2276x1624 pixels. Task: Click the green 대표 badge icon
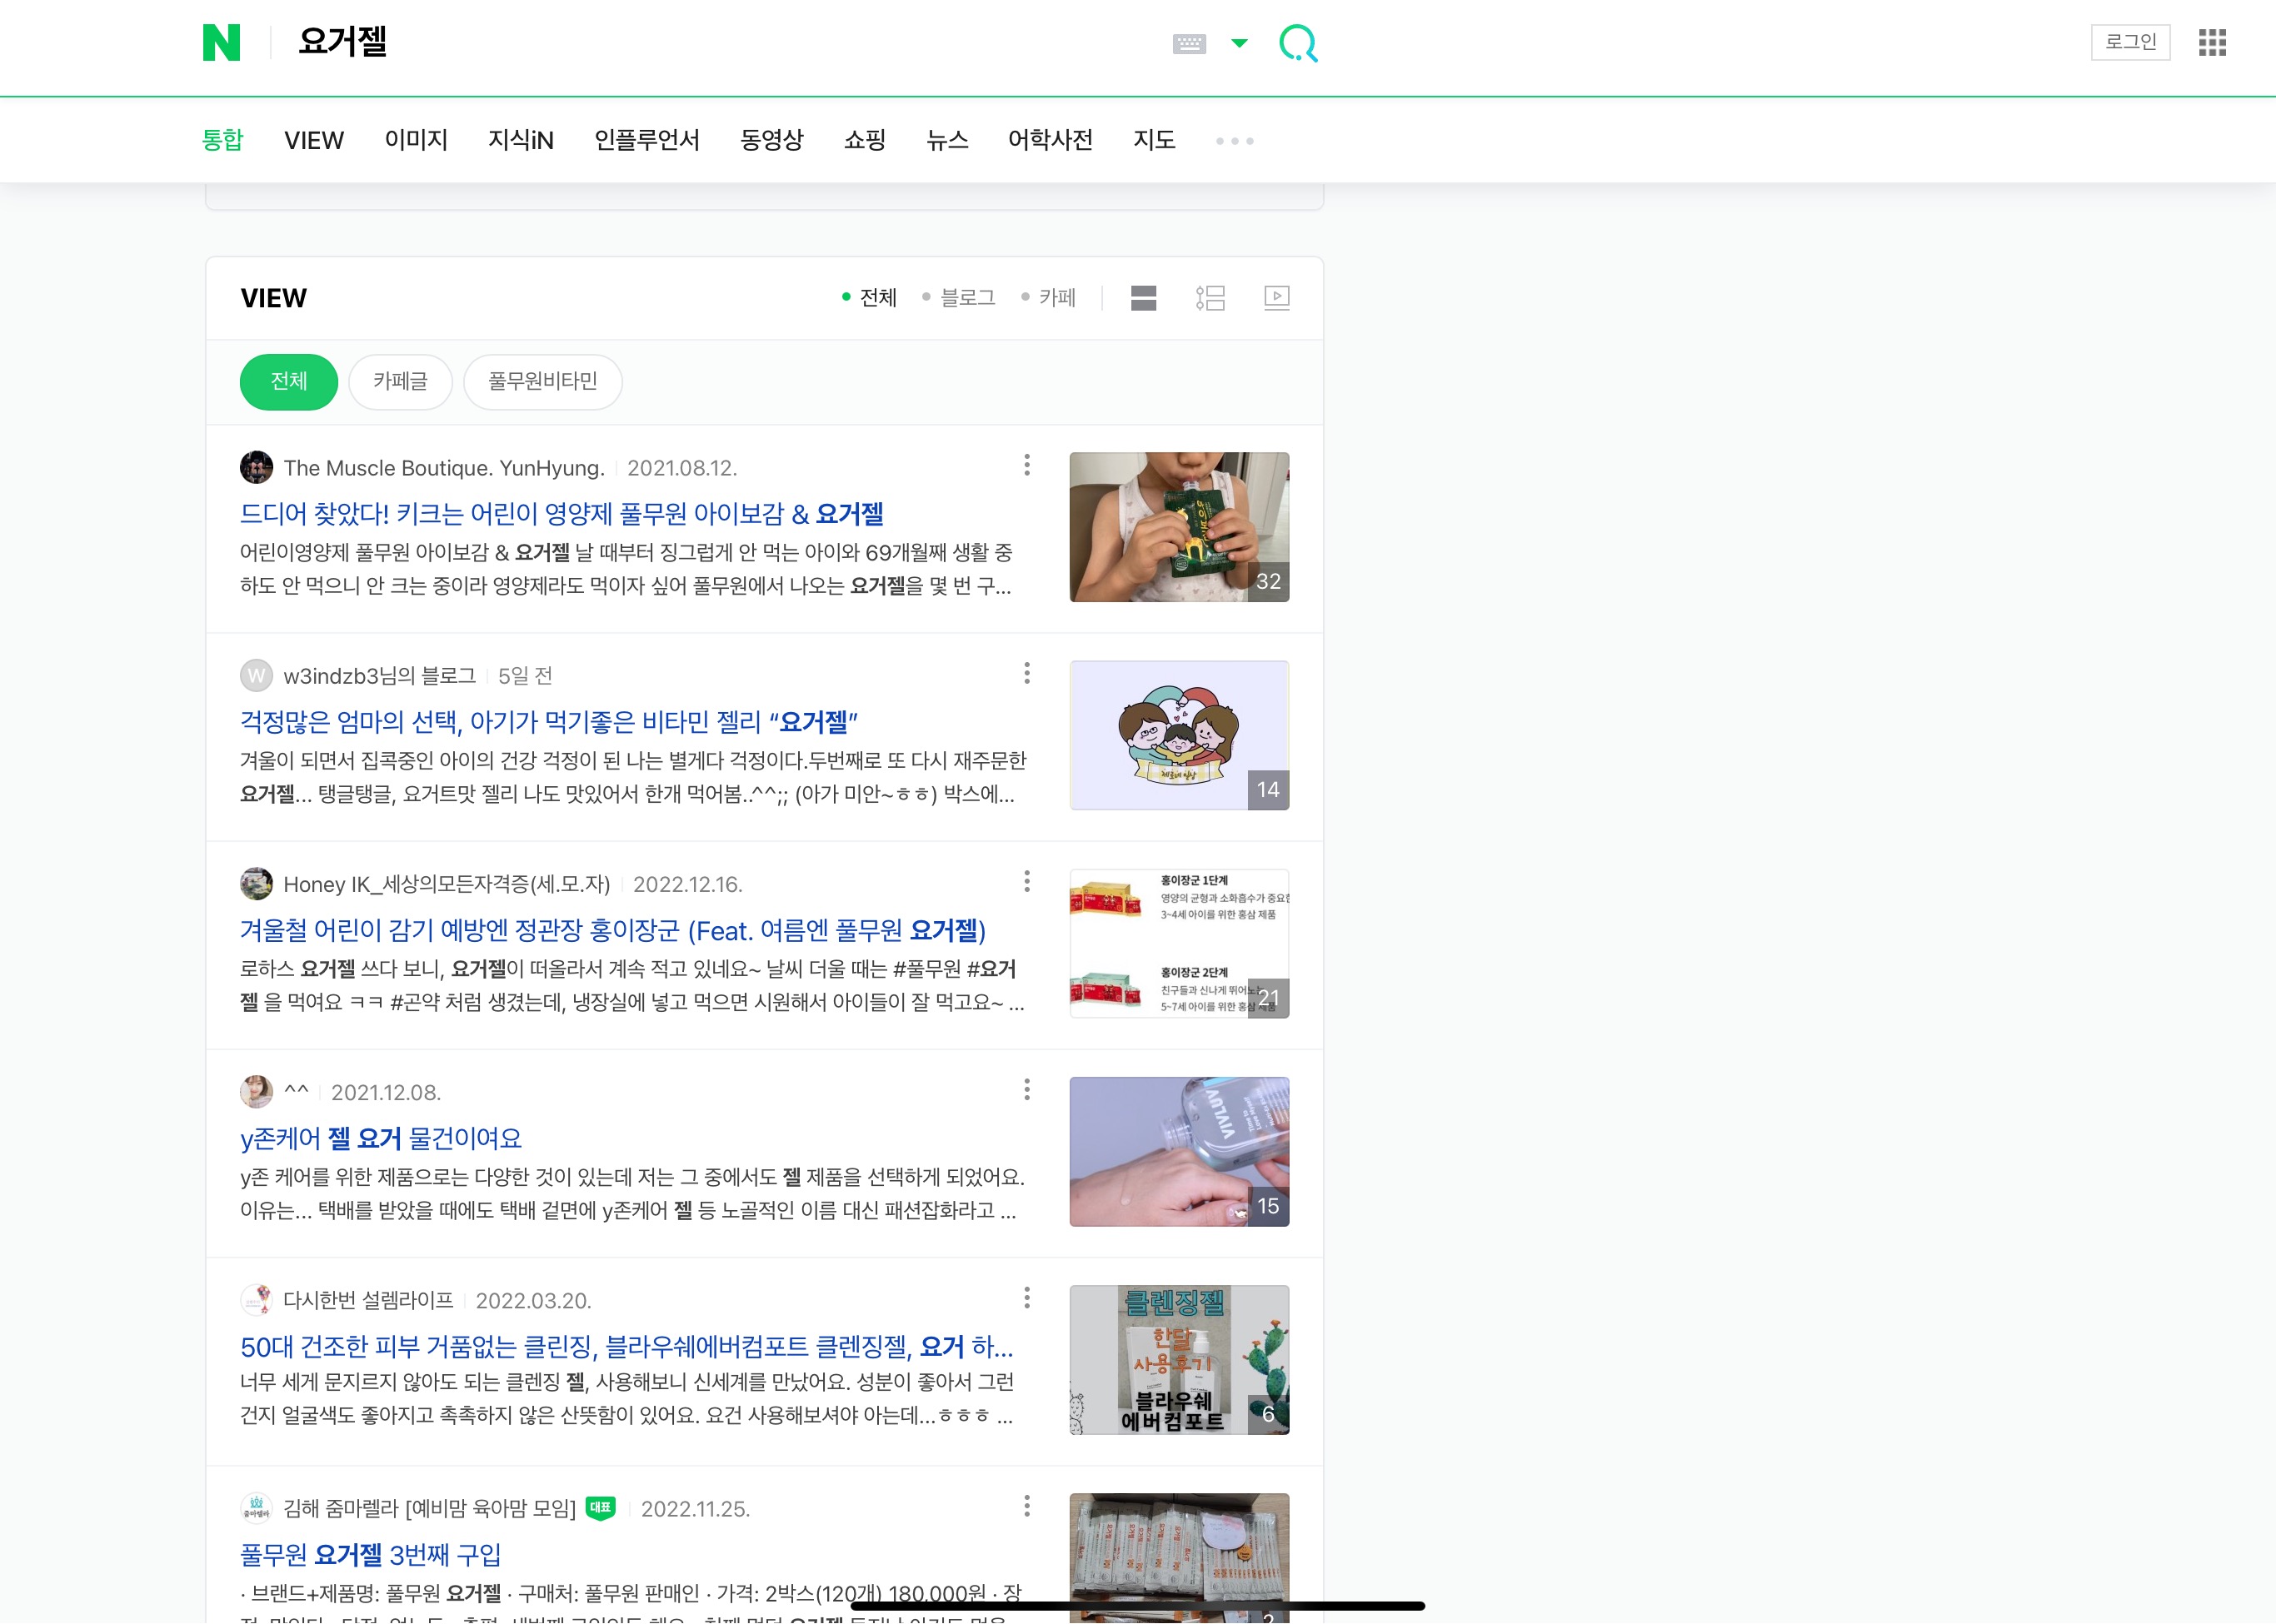(601, 1508)
